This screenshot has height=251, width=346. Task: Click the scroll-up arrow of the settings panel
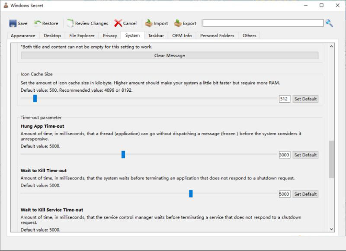pyautogui.click(x=331, y=46)
